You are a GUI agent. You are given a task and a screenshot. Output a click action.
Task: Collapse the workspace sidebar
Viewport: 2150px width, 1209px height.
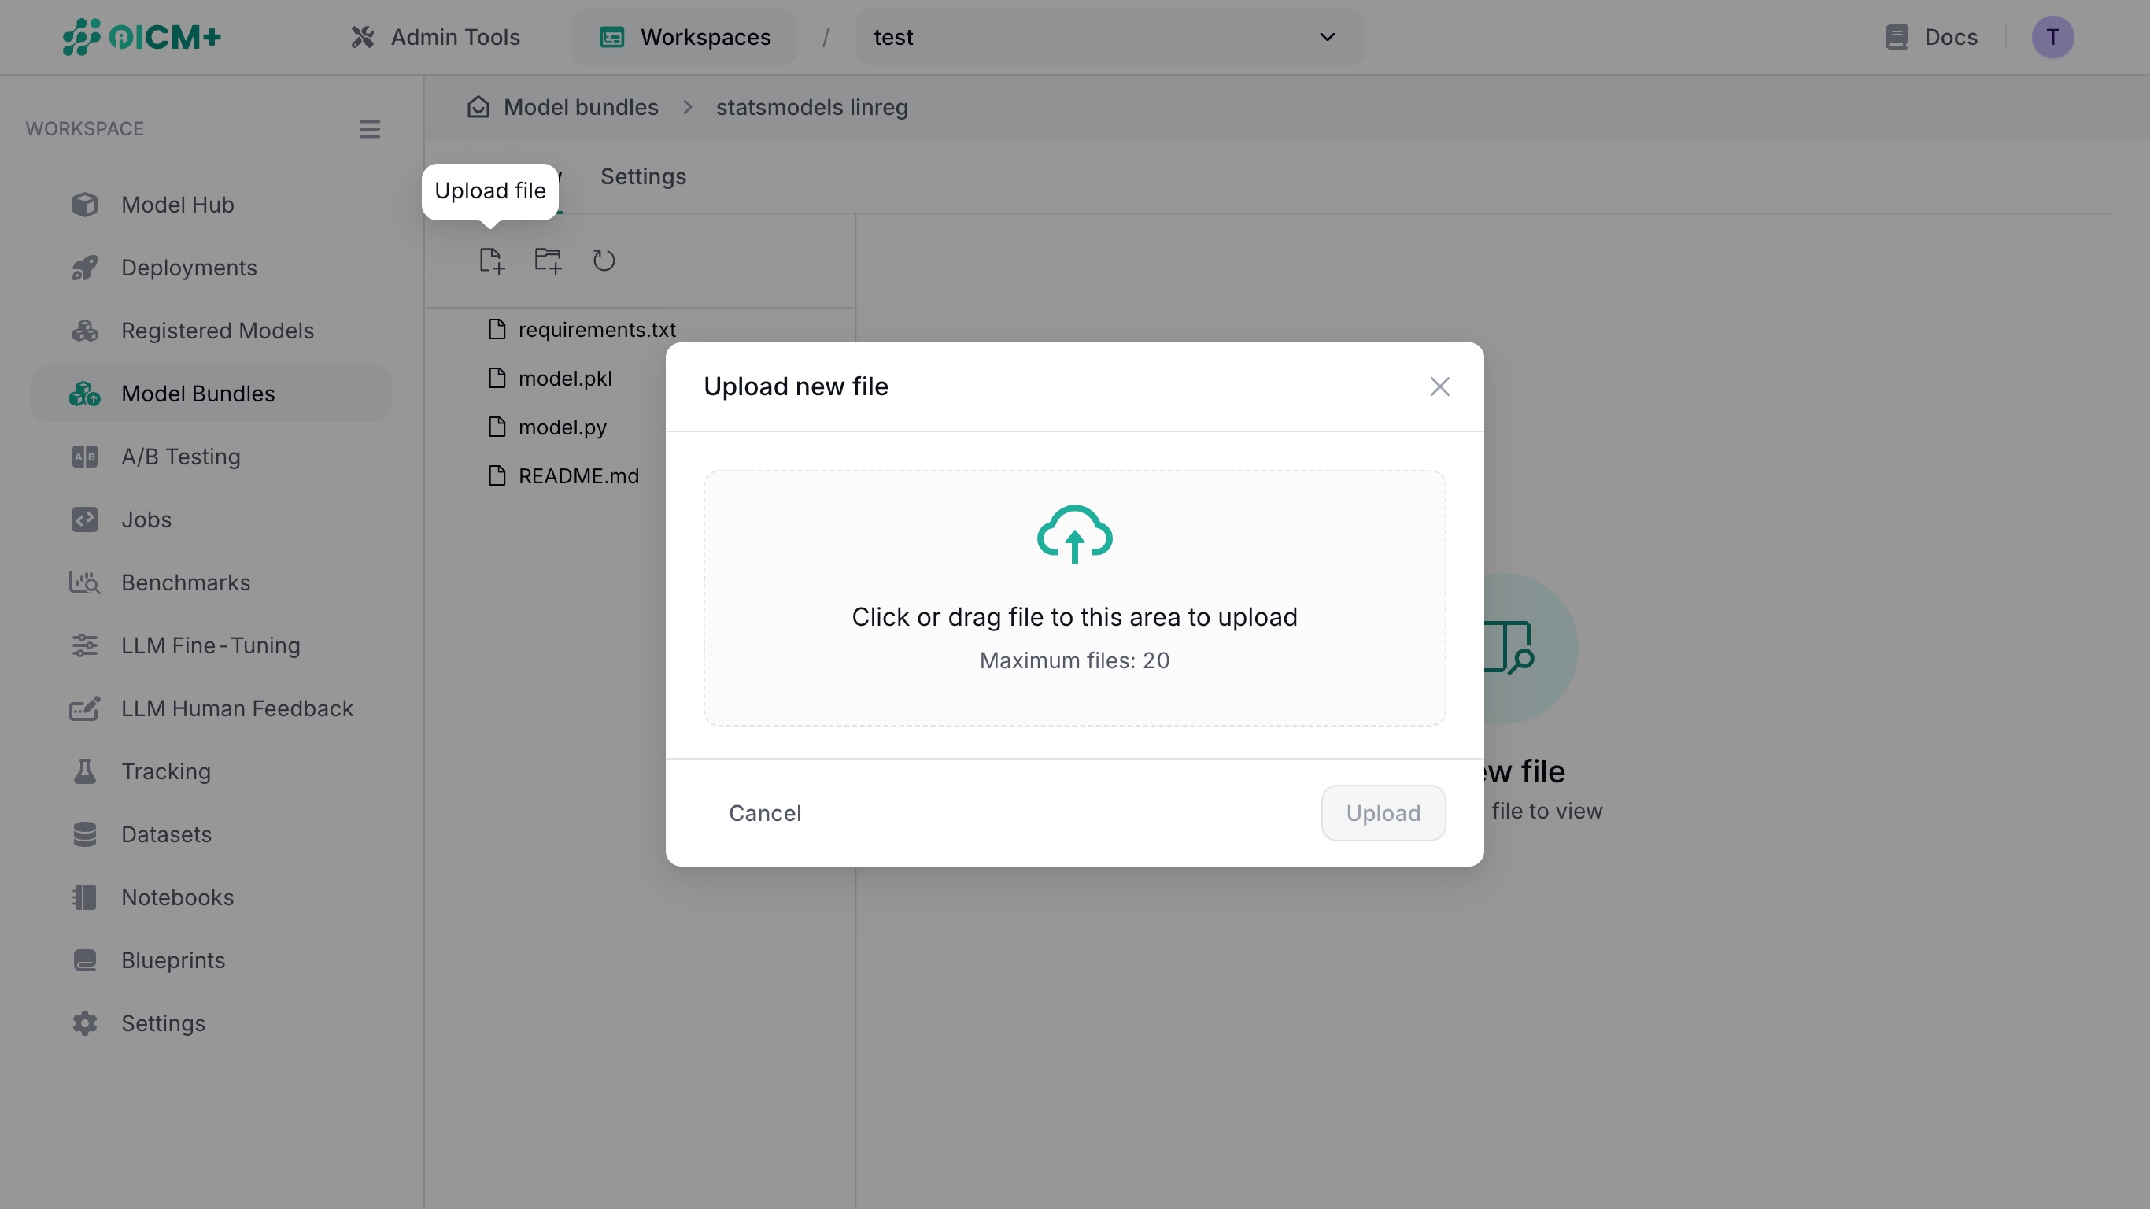370,128
